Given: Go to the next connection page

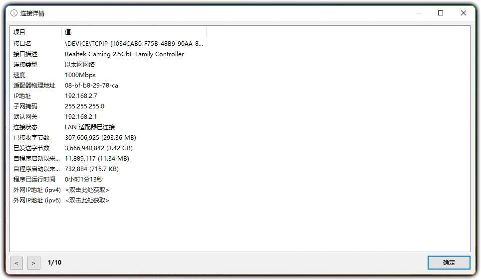Looking at the screenshot, I should pyautogui.click(x=34, y=263).
